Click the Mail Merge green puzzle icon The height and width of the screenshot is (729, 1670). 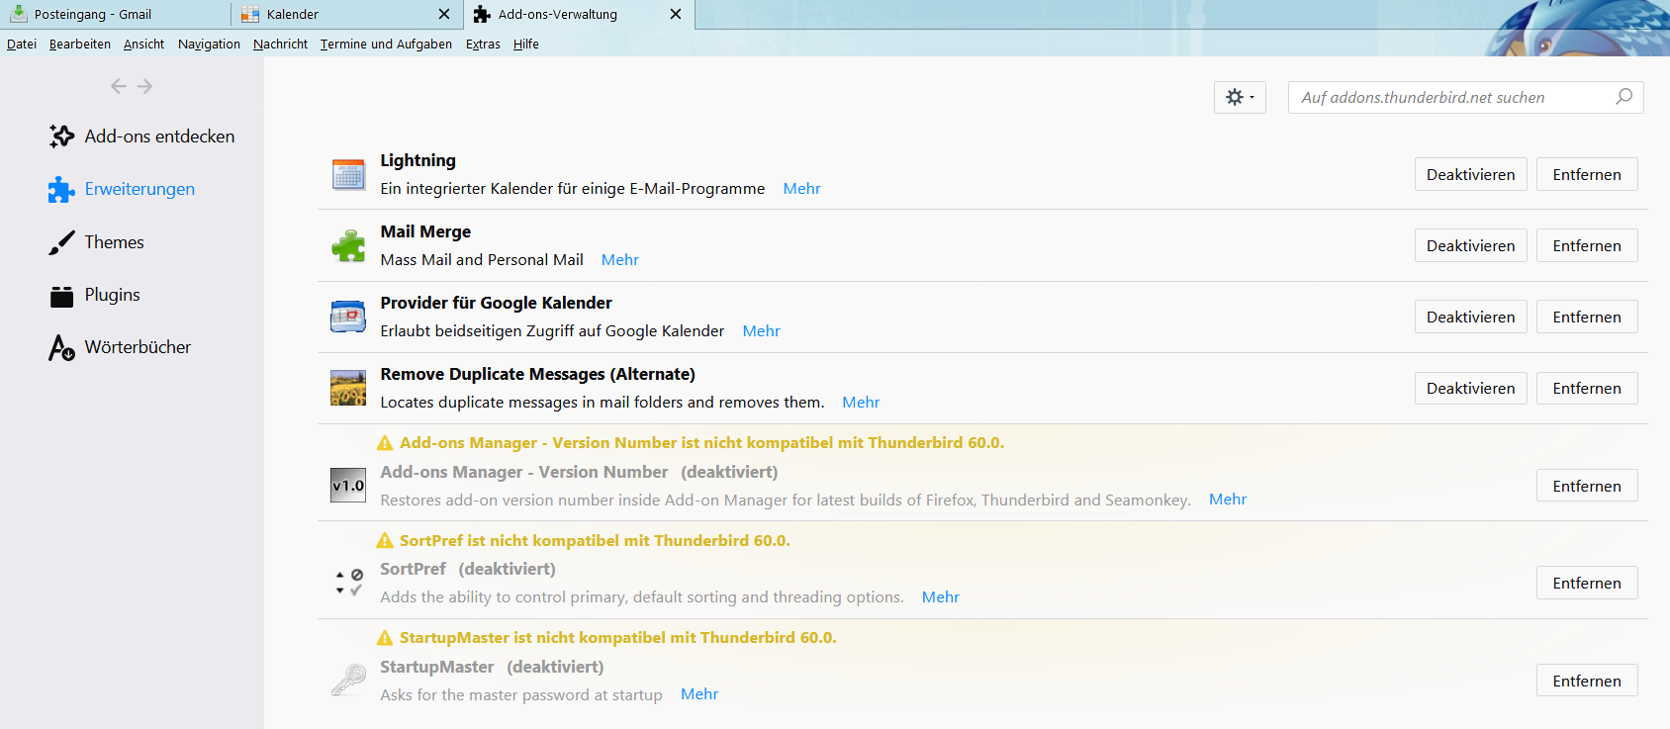[x=348, y=245]
